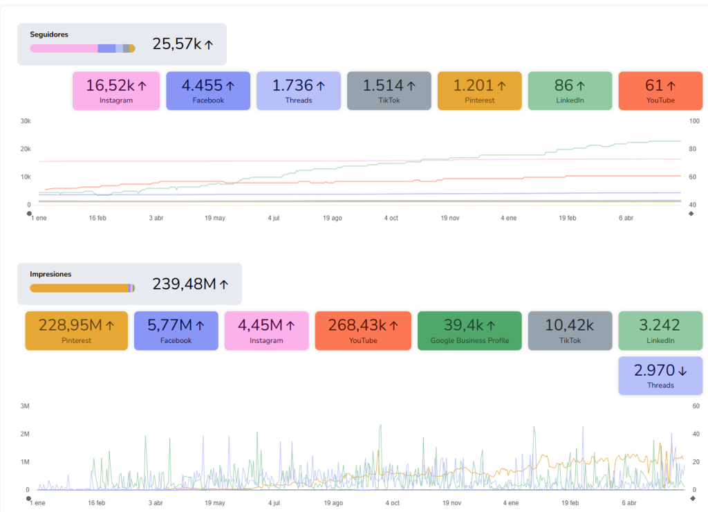Click the diamond end handle under the followers chart
The image size is (708, 512).
pos(691,214)
